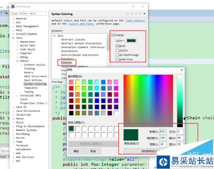Screen dimensions: 214x169
Task: Open Templates preference page
Action: coord(31,88)
